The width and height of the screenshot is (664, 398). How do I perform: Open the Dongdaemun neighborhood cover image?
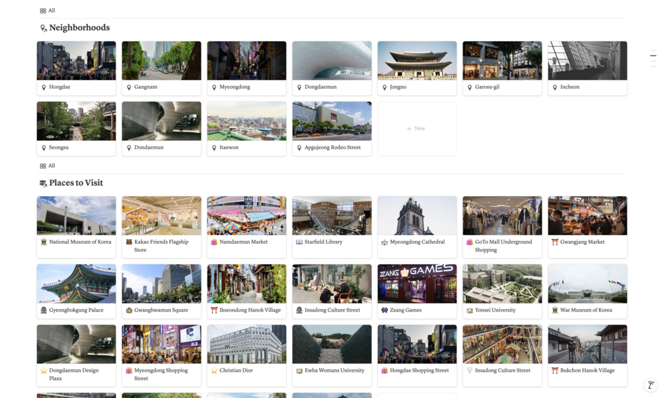pyautogui.click(x=332, y=61)
